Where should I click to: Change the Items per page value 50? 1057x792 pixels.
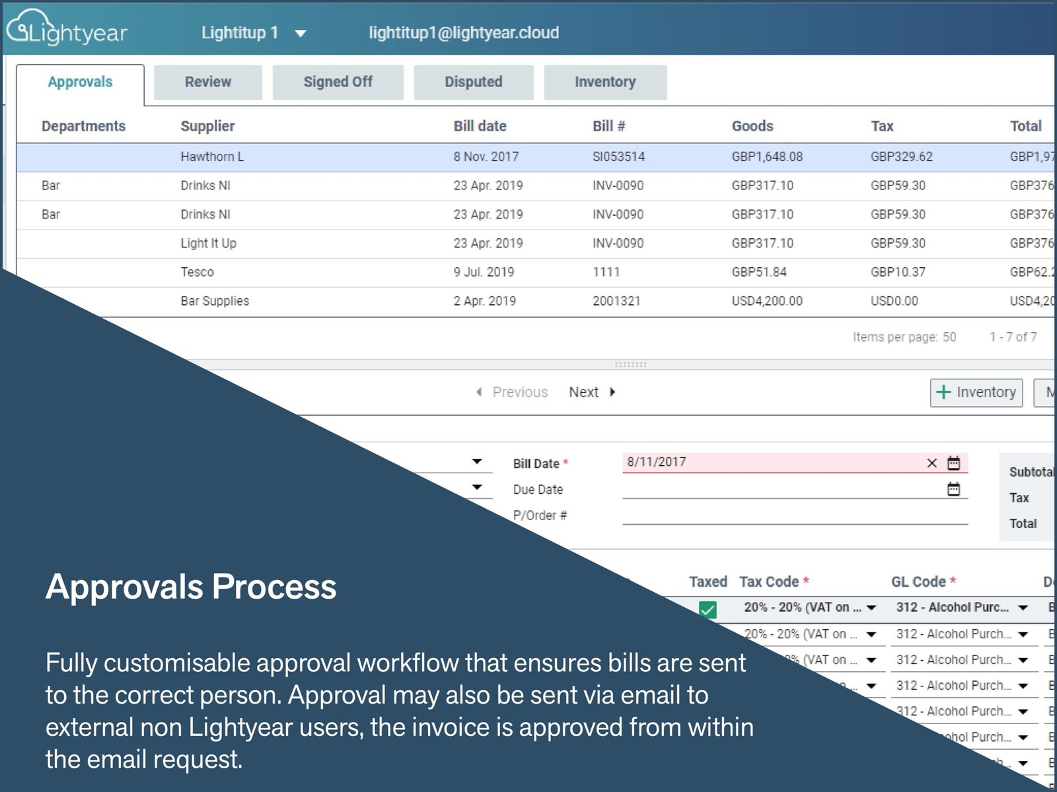point(949,337)
